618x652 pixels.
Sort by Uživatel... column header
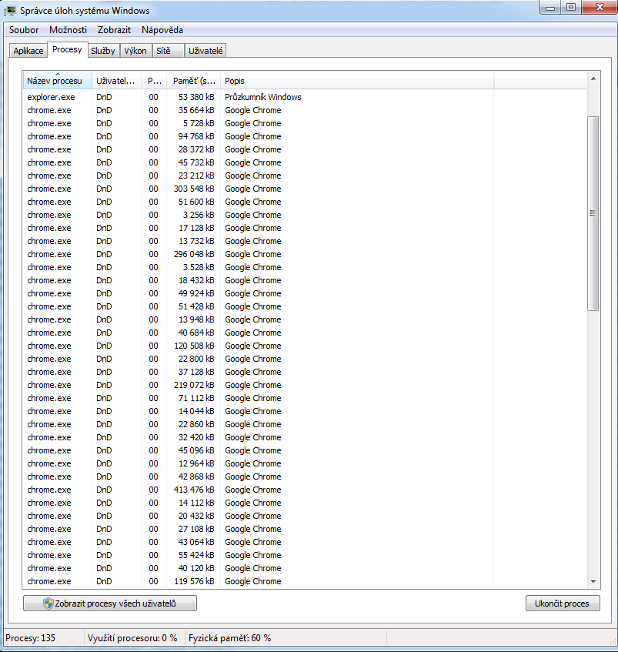116,81
